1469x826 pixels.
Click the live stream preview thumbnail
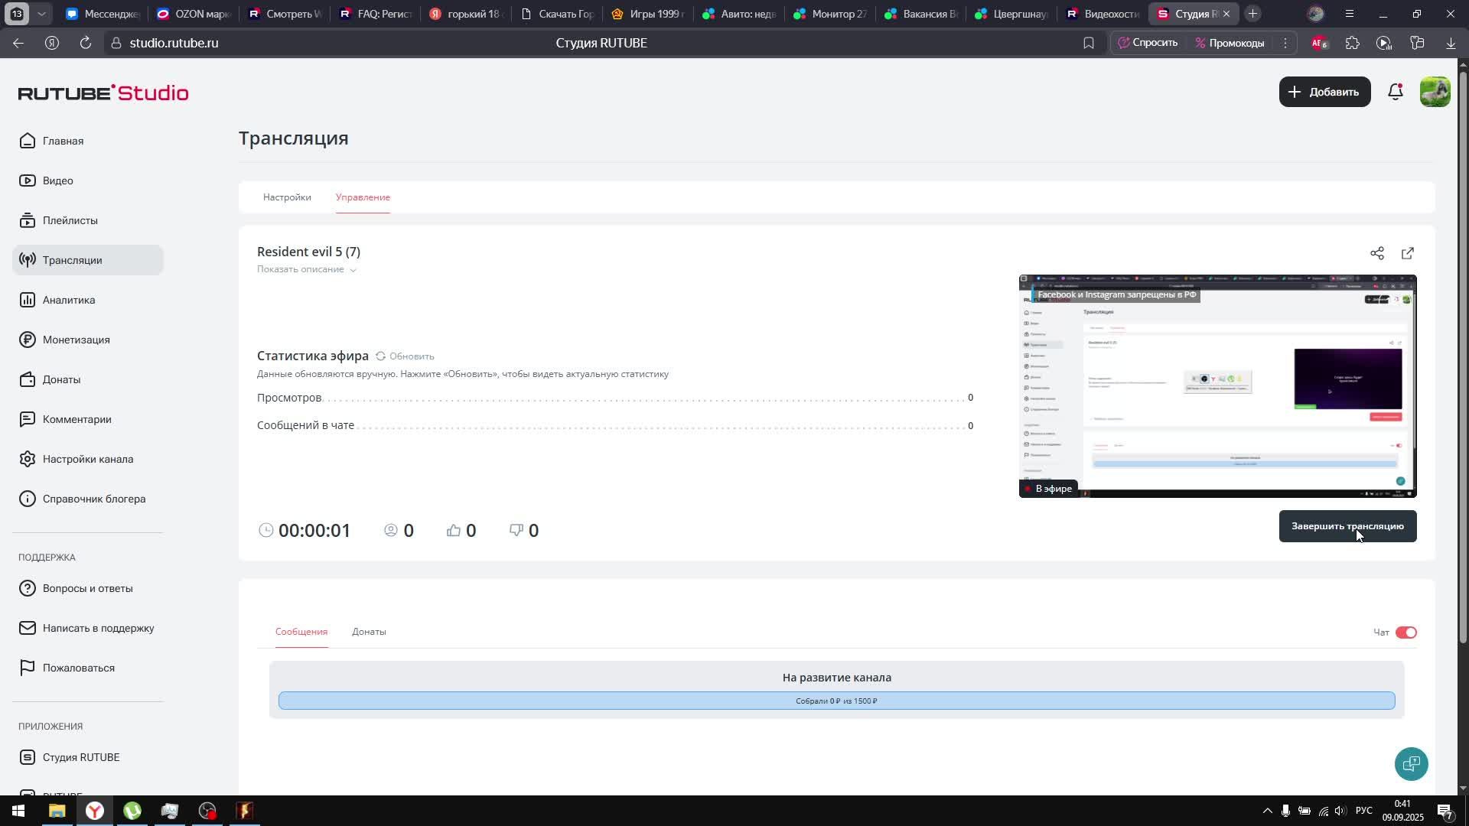pos(1217,386)
